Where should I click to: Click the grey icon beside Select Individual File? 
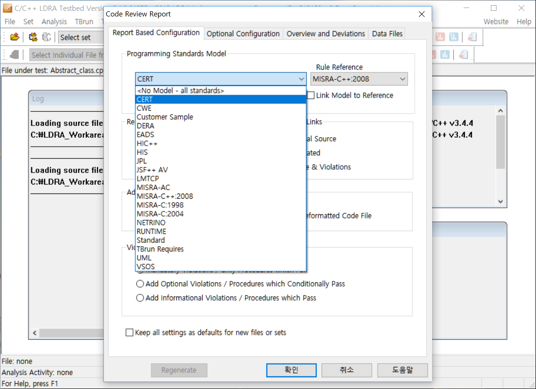click(15, 54)
